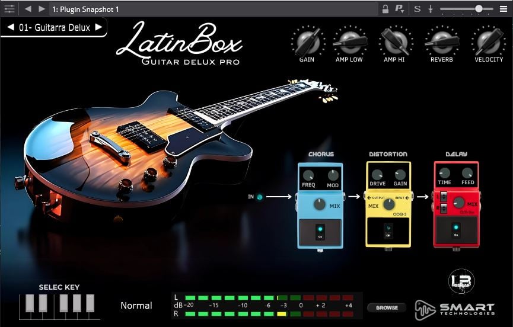This screenshot has width=513, height=327.
Task: Click second black key under SELEC KEY
Action: (43, 303)
